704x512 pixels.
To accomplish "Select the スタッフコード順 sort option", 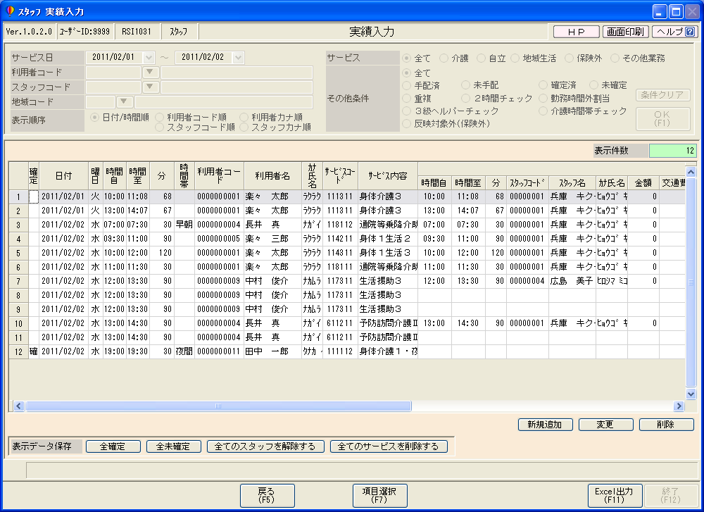I will point(159,127).
